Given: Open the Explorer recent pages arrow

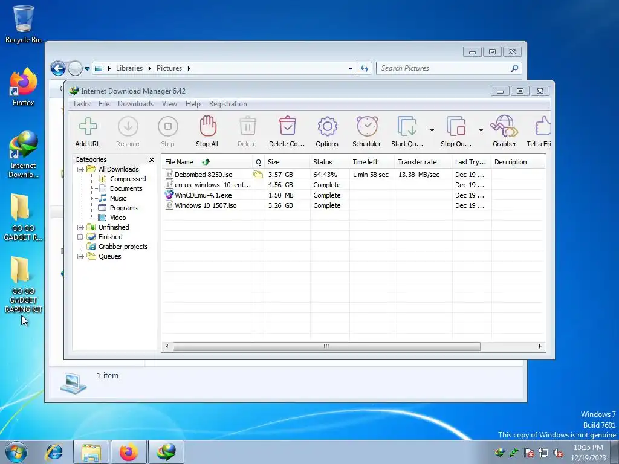Looking at the screenshot, I should [x=87, y=69].
